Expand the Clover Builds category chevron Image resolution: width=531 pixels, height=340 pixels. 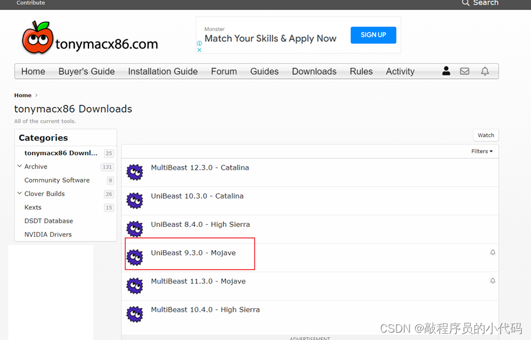coord(20,193)
